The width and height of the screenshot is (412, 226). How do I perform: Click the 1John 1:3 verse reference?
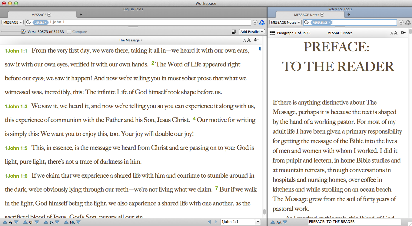[x=16, y=106]
